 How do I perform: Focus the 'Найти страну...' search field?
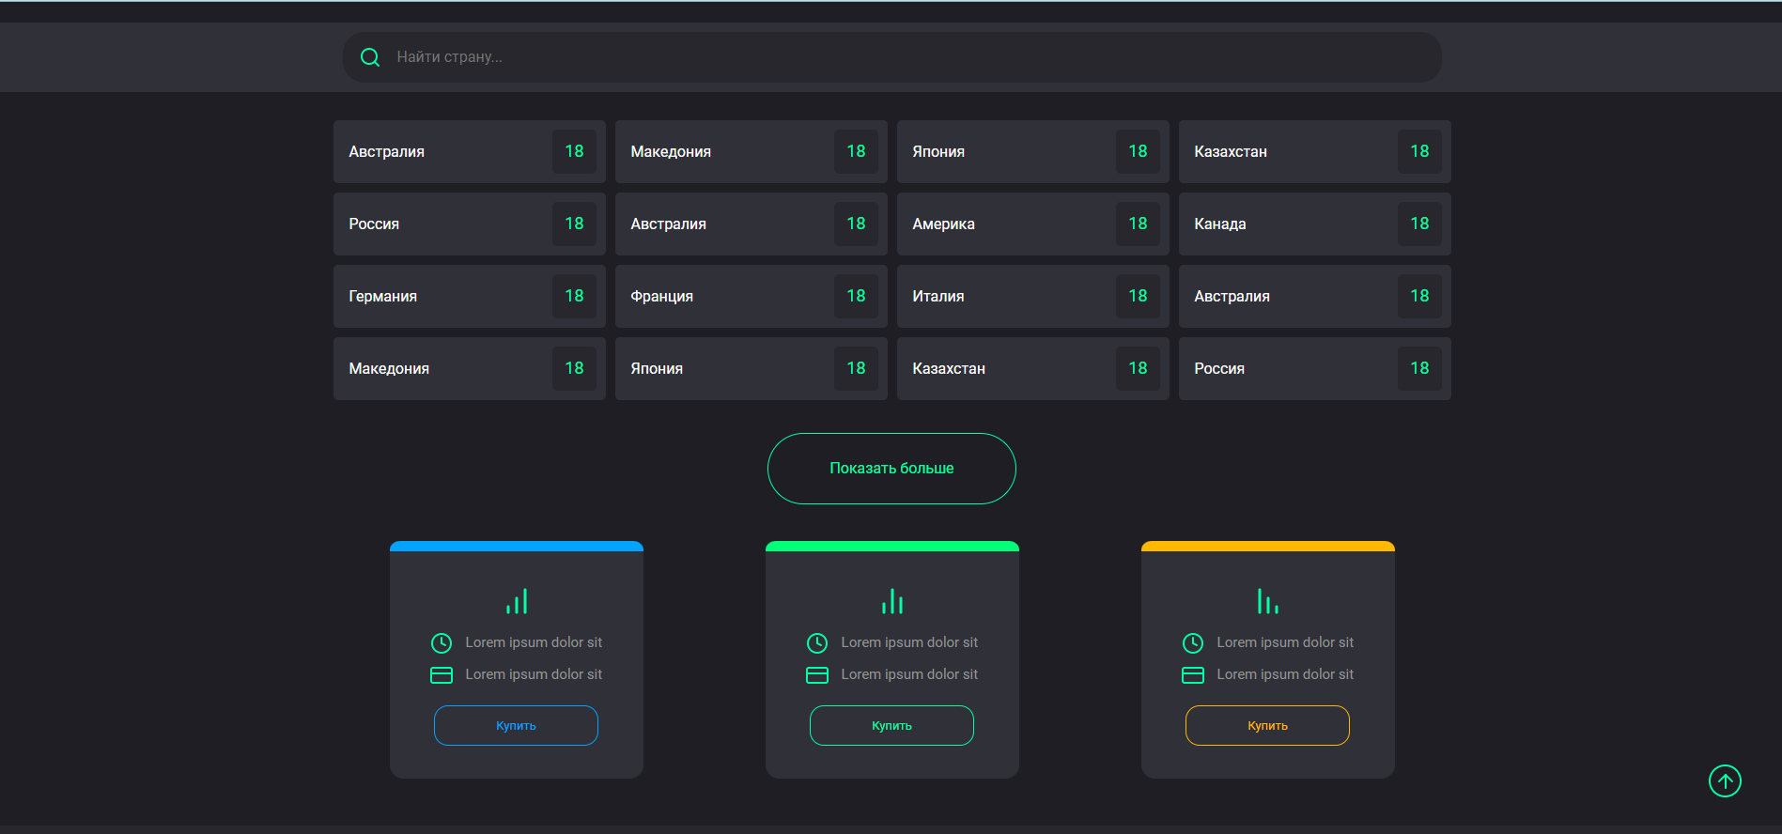click(902, 57)
